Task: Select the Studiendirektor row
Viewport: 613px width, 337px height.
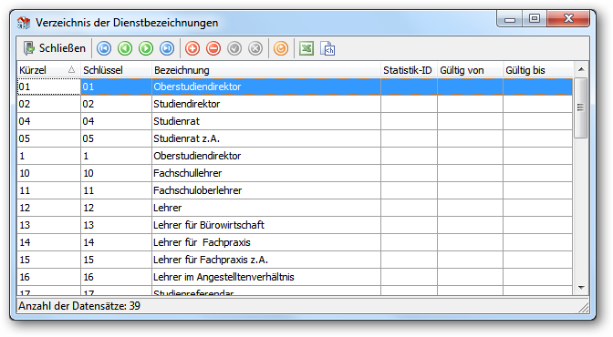Action: pyautogui.click(x=295, y=104)
